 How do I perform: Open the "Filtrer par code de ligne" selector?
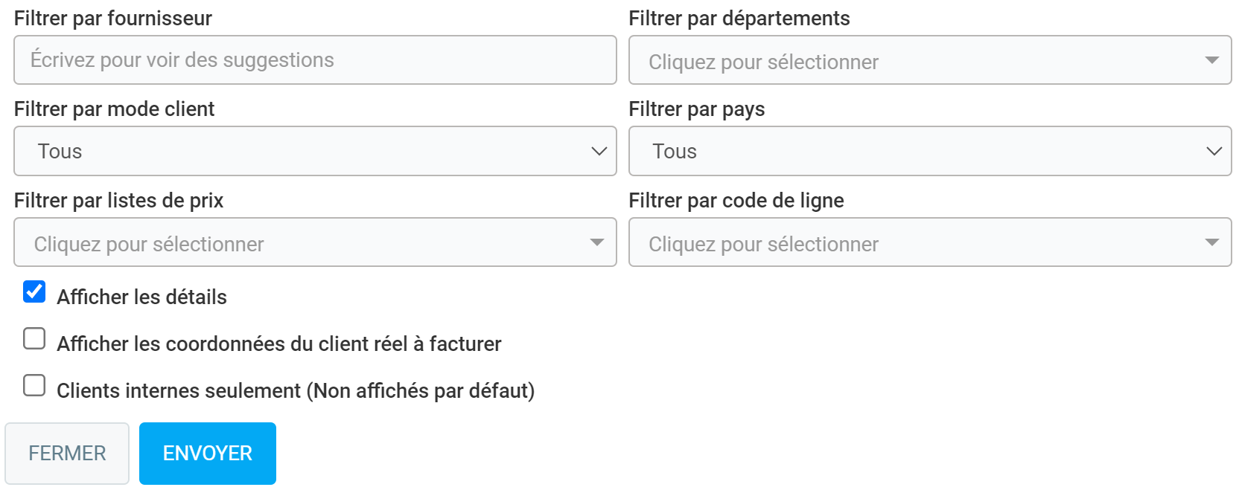(x=916, y=242)
